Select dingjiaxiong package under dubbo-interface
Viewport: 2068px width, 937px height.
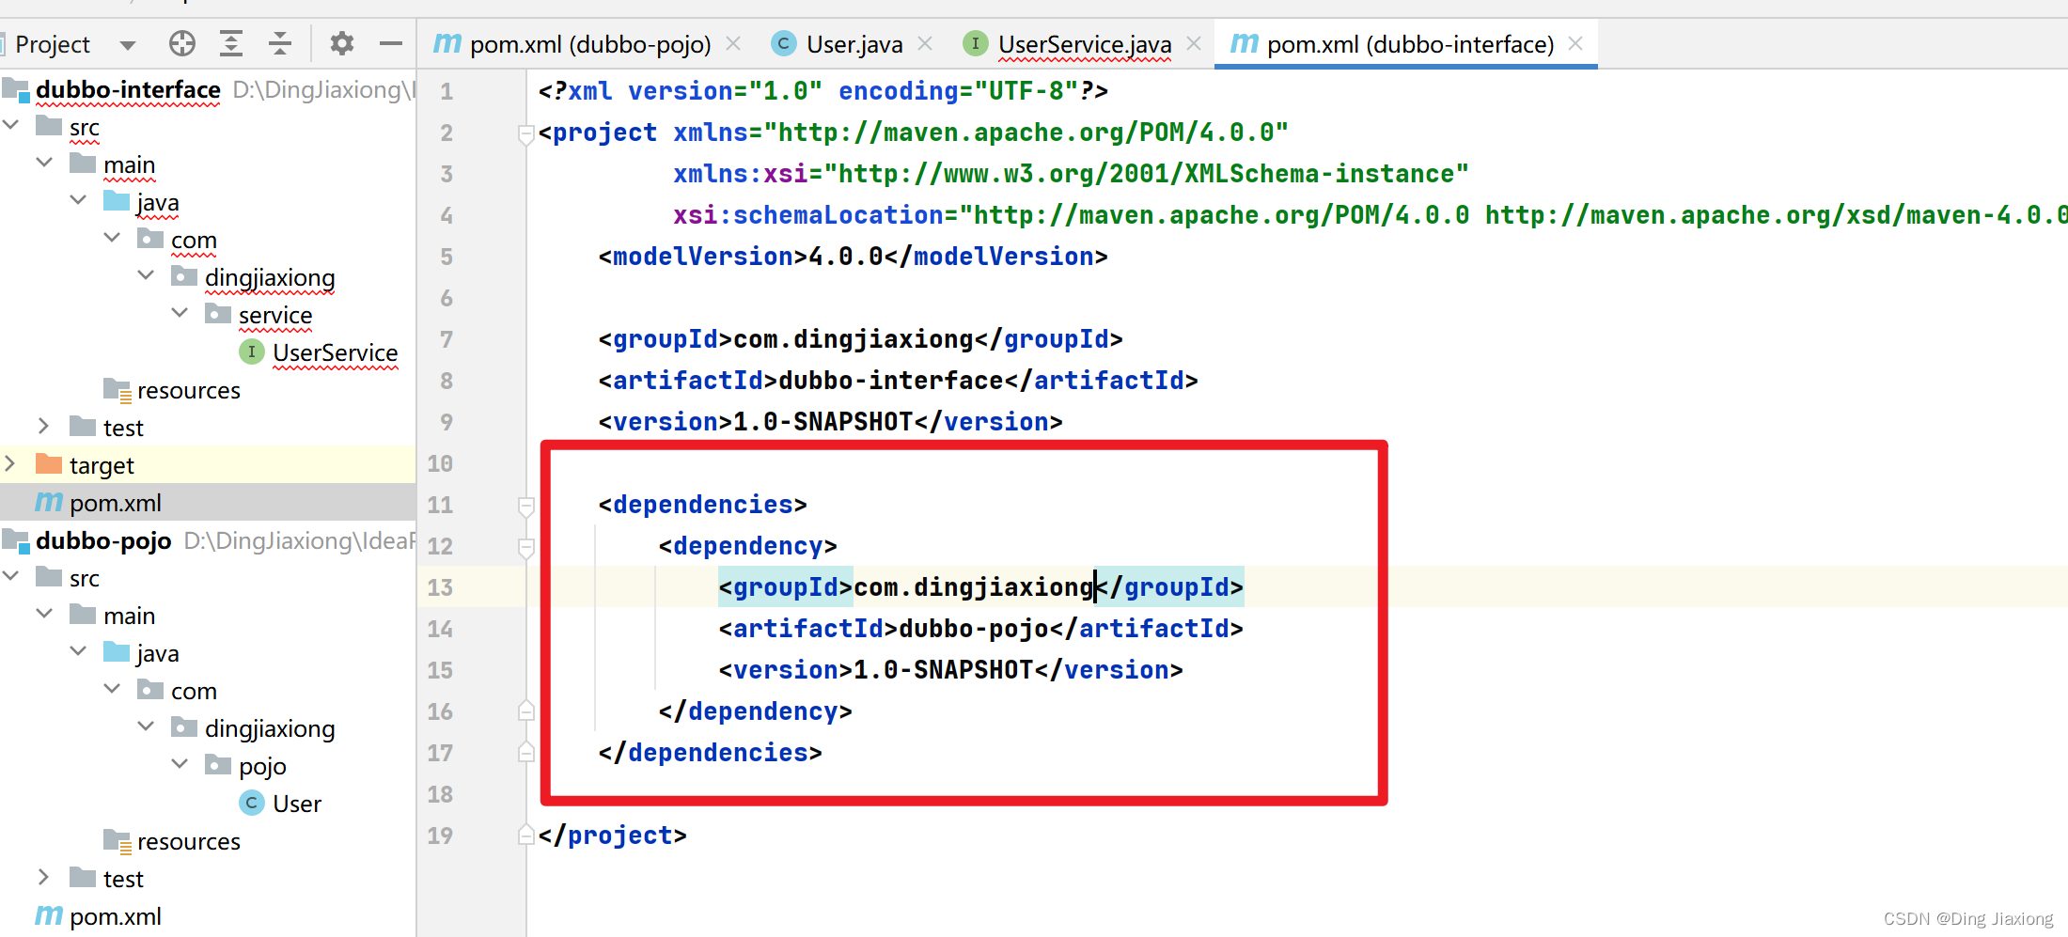(270, 277)
